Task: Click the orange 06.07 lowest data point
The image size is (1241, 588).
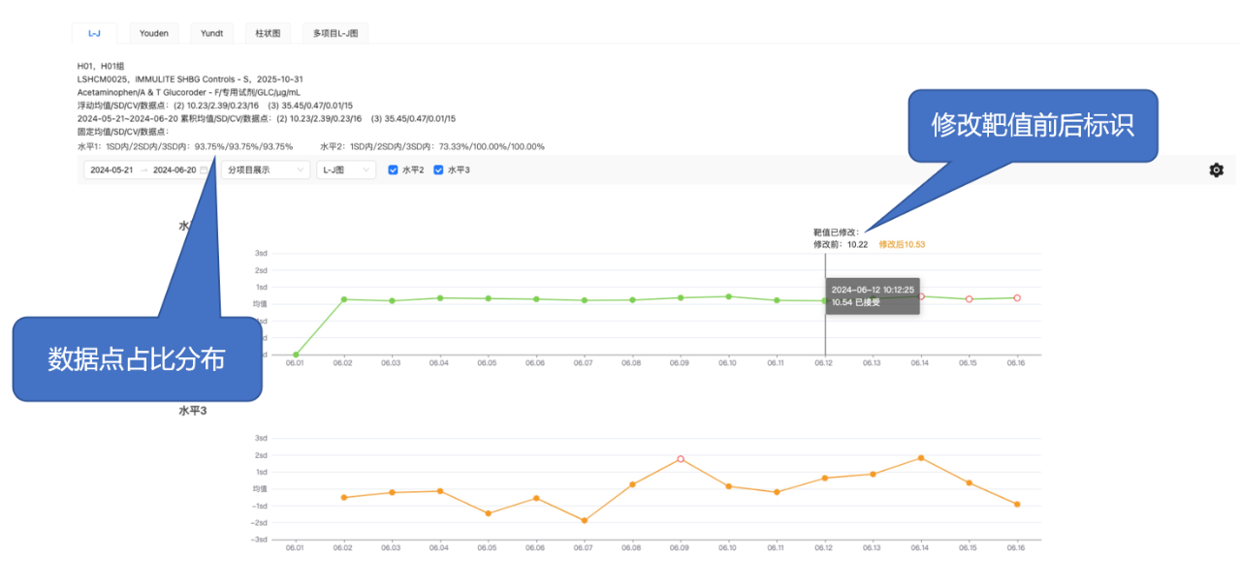Action: (584, 521)
